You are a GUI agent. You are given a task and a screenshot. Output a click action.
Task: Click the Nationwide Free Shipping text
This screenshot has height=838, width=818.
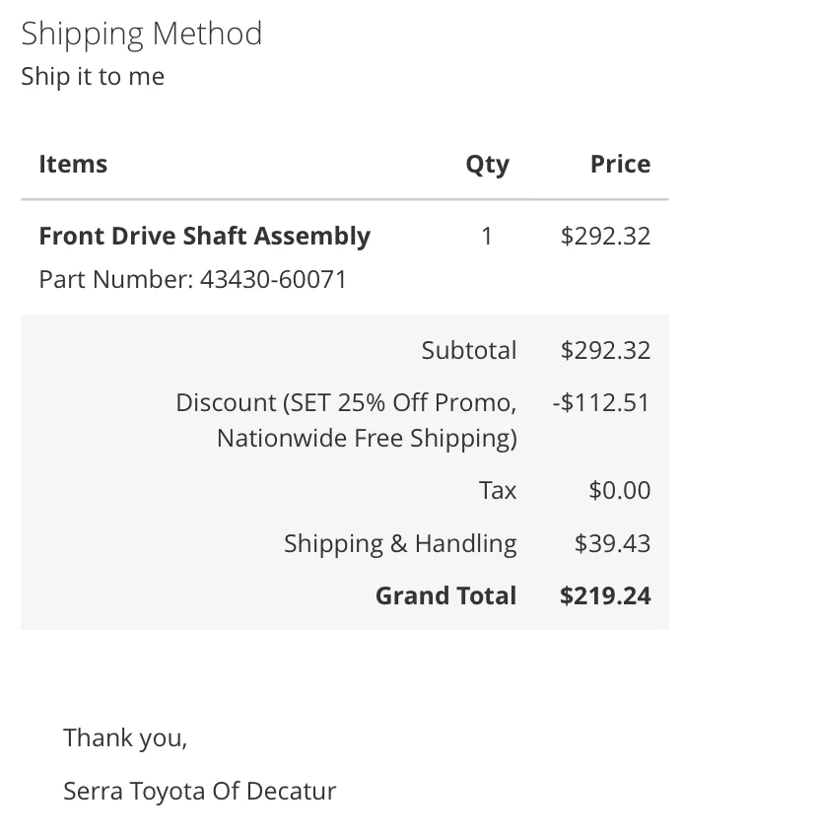(367, 438)
